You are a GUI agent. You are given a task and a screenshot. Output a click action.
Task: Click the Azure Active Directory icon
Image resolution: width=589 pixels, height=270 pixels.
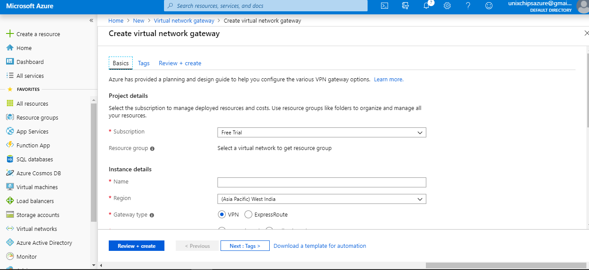click(10, 243)
